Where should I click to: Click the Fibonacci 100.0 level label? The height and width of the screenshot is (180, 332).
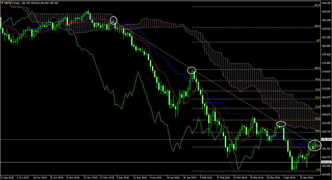tap(317, 68)
